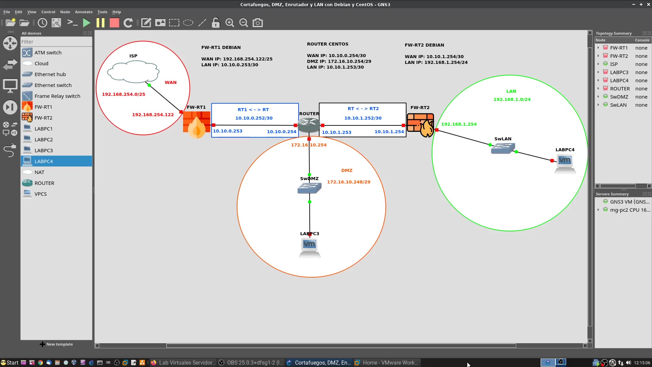The height and width of the screenshot is (367, 652).
Task: Stop all nodes with red stop button
Action: point(114,23)
